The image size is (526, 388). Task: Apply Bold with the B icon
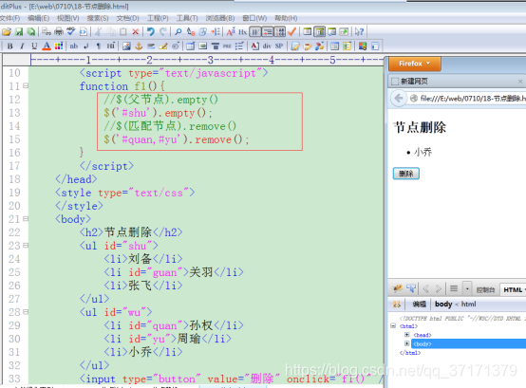click(10, 46)
